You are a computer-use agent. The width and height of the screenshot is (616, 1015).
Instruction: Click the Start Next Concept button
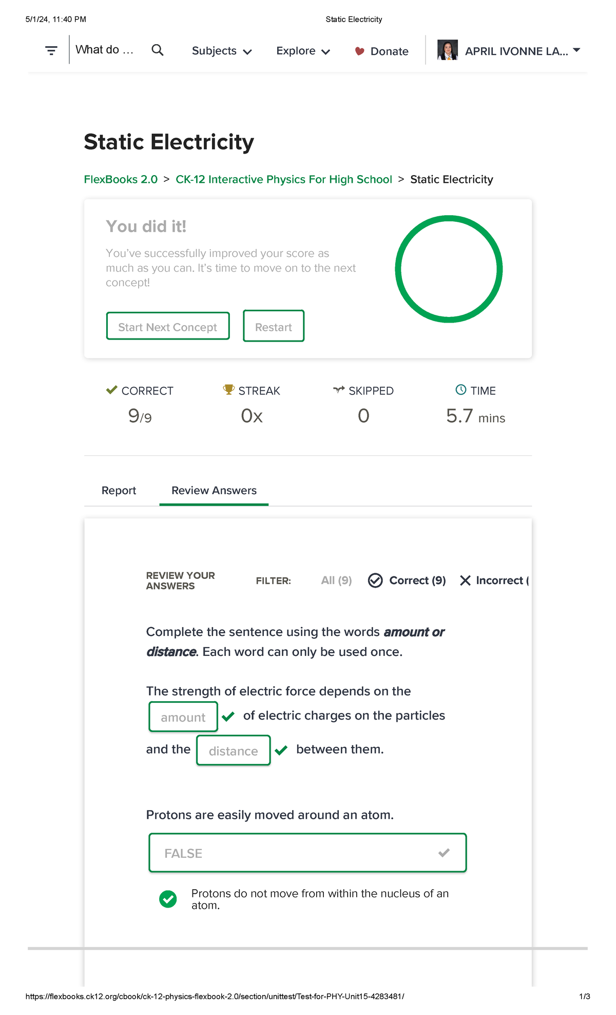pyautogui.click(x=168, y=327)
